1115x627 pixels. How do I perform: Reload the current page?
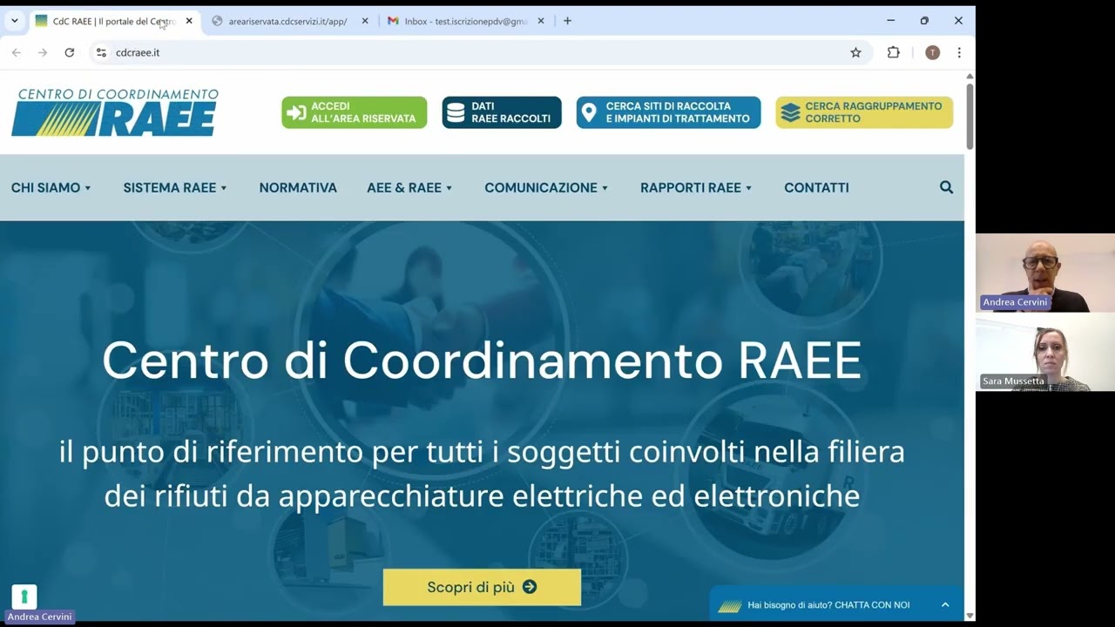pos(70,52)
